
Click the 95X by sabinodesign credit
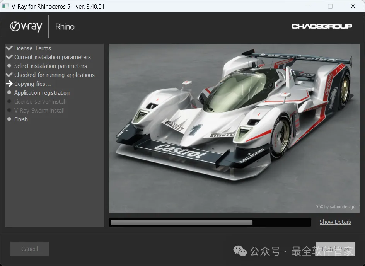coord(336,207)
